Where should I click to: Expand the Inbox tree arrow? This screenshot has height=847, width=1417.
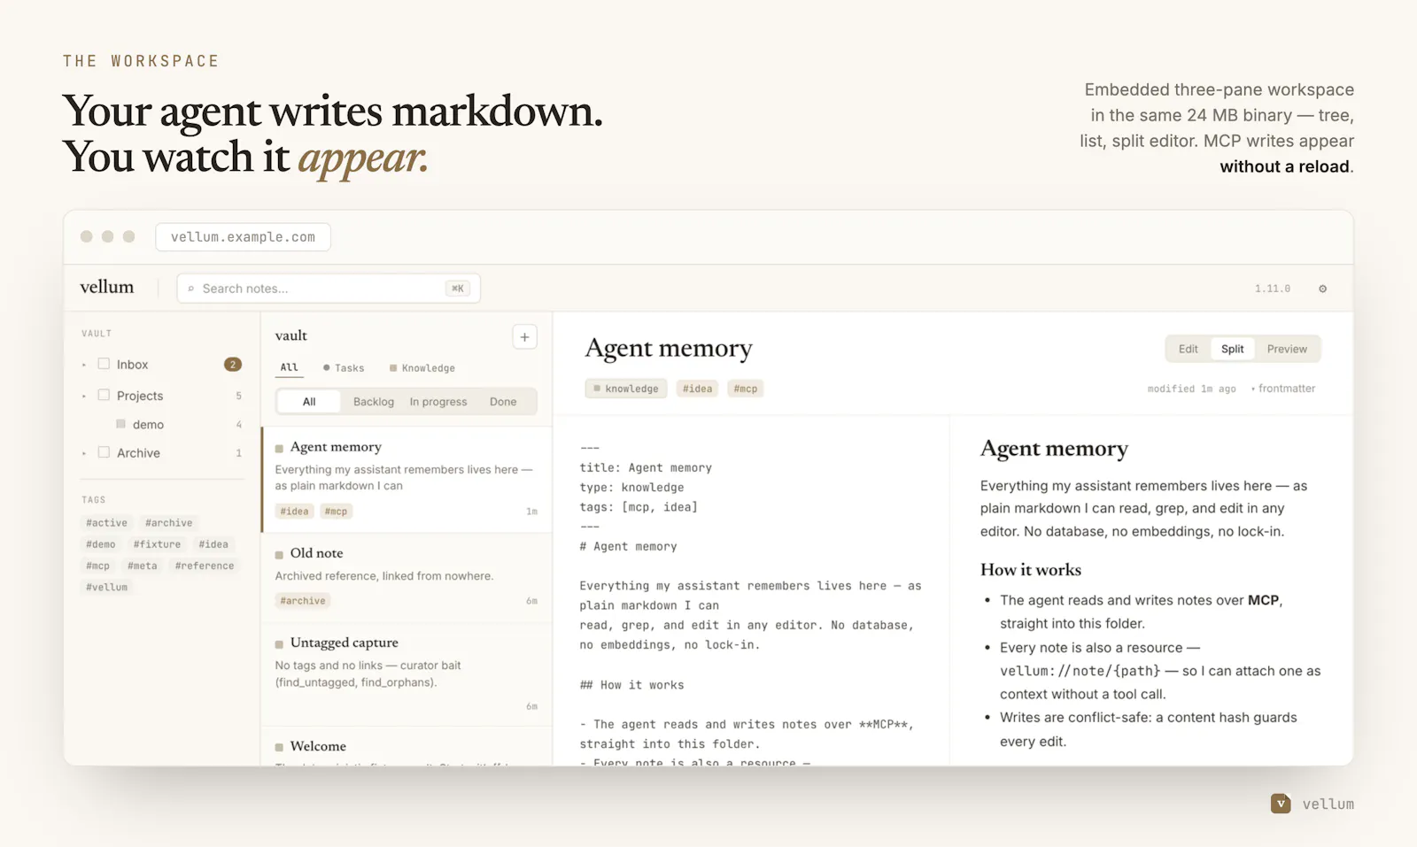pyautogui.click(x=84, y=365)
